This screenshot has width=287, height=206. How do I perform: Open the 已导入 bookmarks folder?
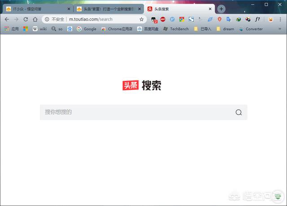pos(203,29)
